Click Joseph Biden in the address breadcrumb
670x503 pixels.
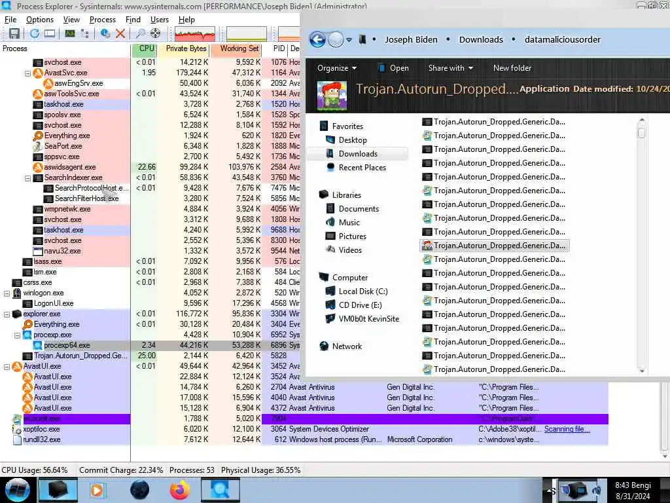(x=411, y=39)
